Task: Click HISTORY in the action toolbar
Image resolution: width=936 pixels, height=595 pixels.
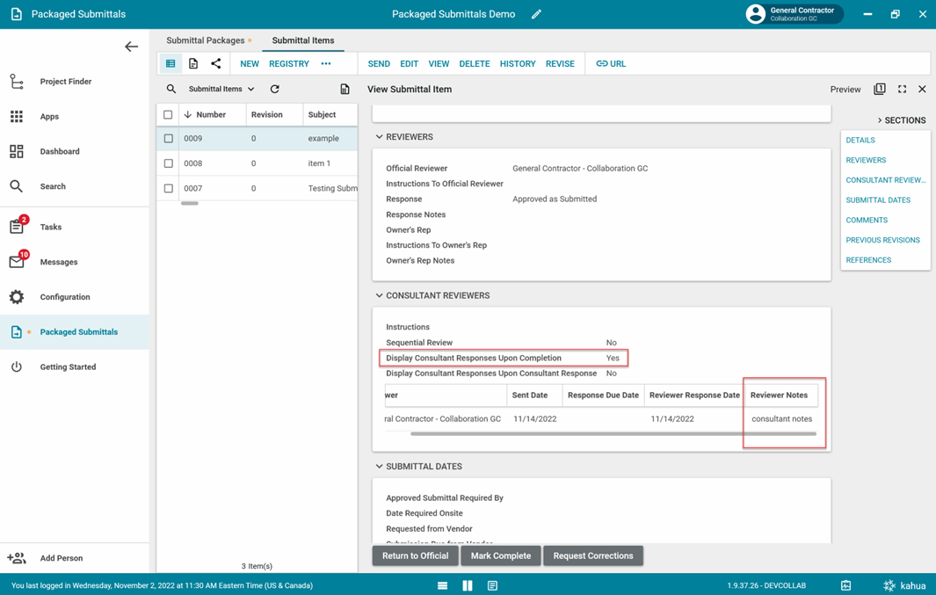Action: point(517,64)
